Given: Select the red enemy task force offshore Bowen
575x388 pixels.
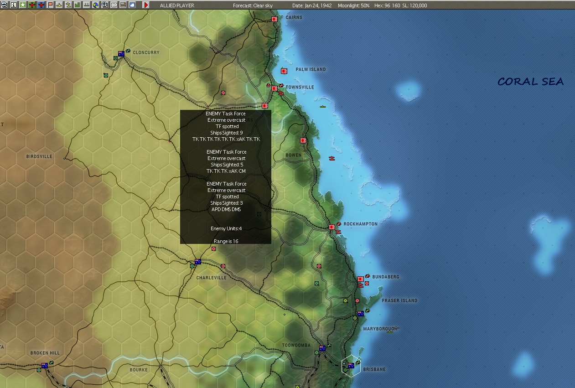Looking at the screenshot, I should pyautogui.click(x=332, y=158).
